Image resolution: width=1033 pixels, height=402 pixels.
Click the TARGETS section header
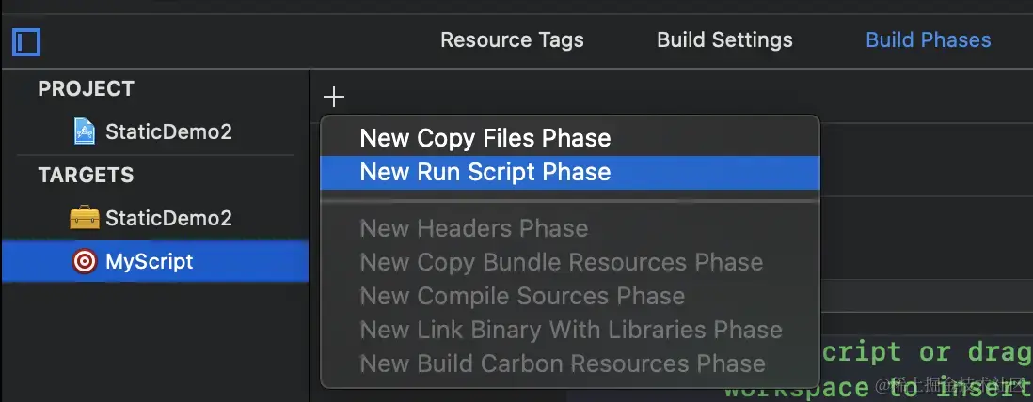coord(86,175)
